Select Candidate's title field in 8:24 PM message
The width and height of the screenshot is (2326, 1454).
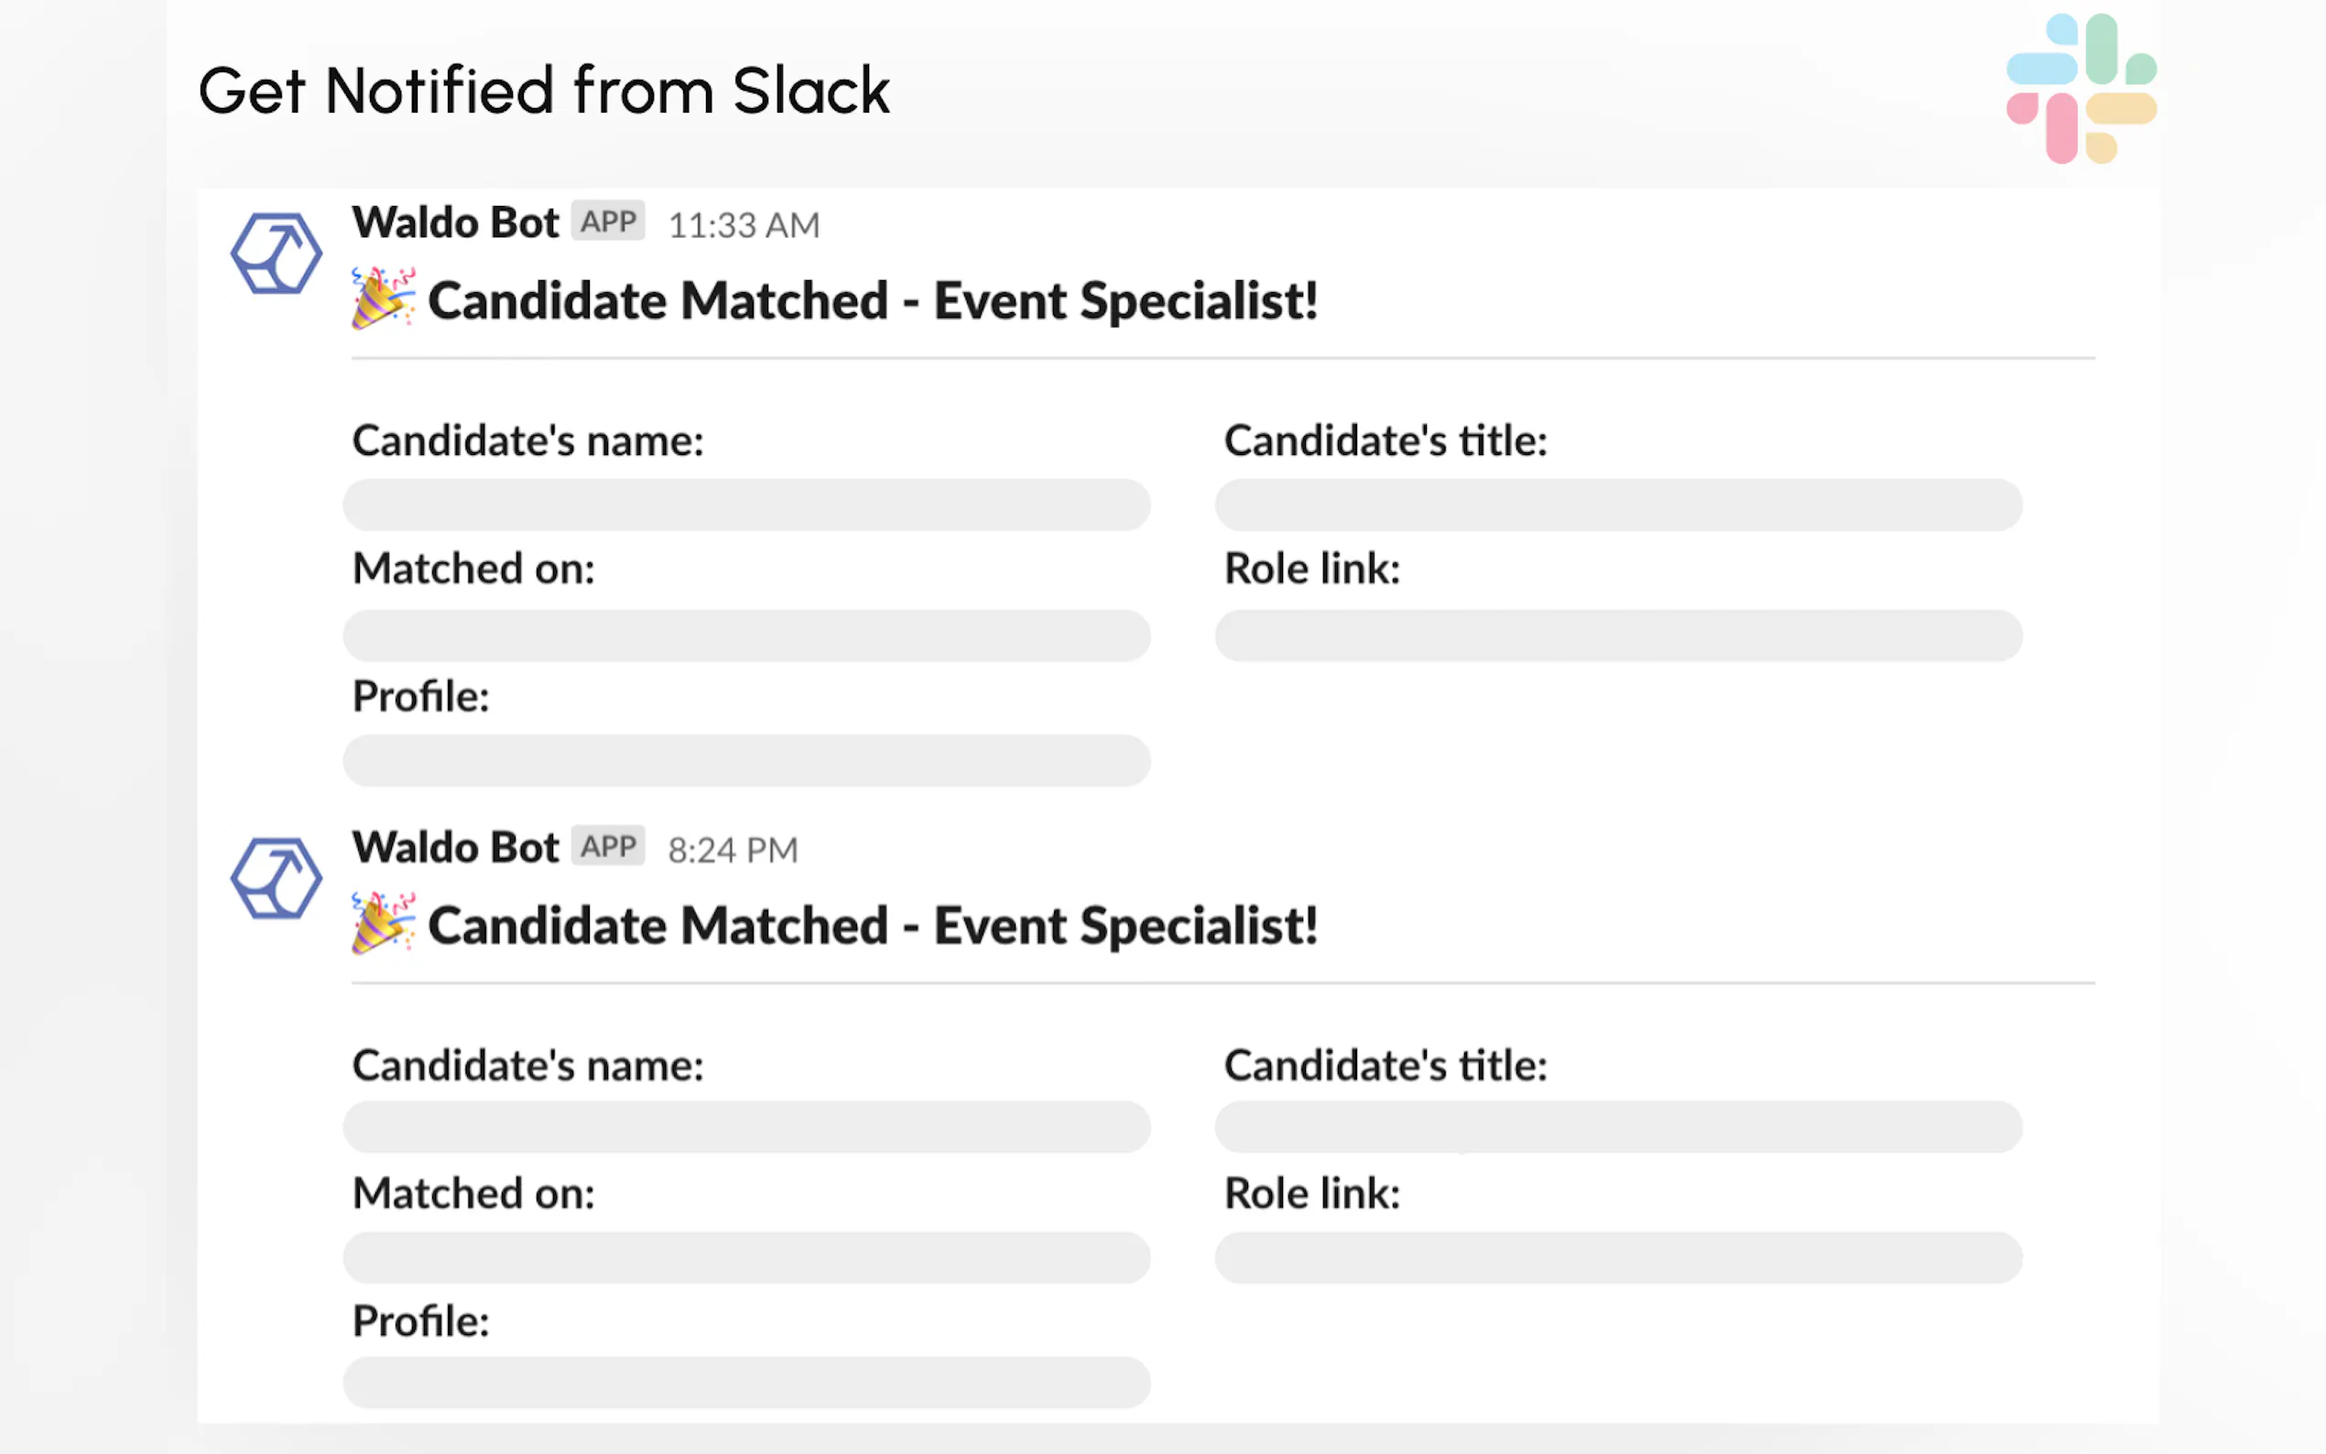(x=1618, y=1127)
